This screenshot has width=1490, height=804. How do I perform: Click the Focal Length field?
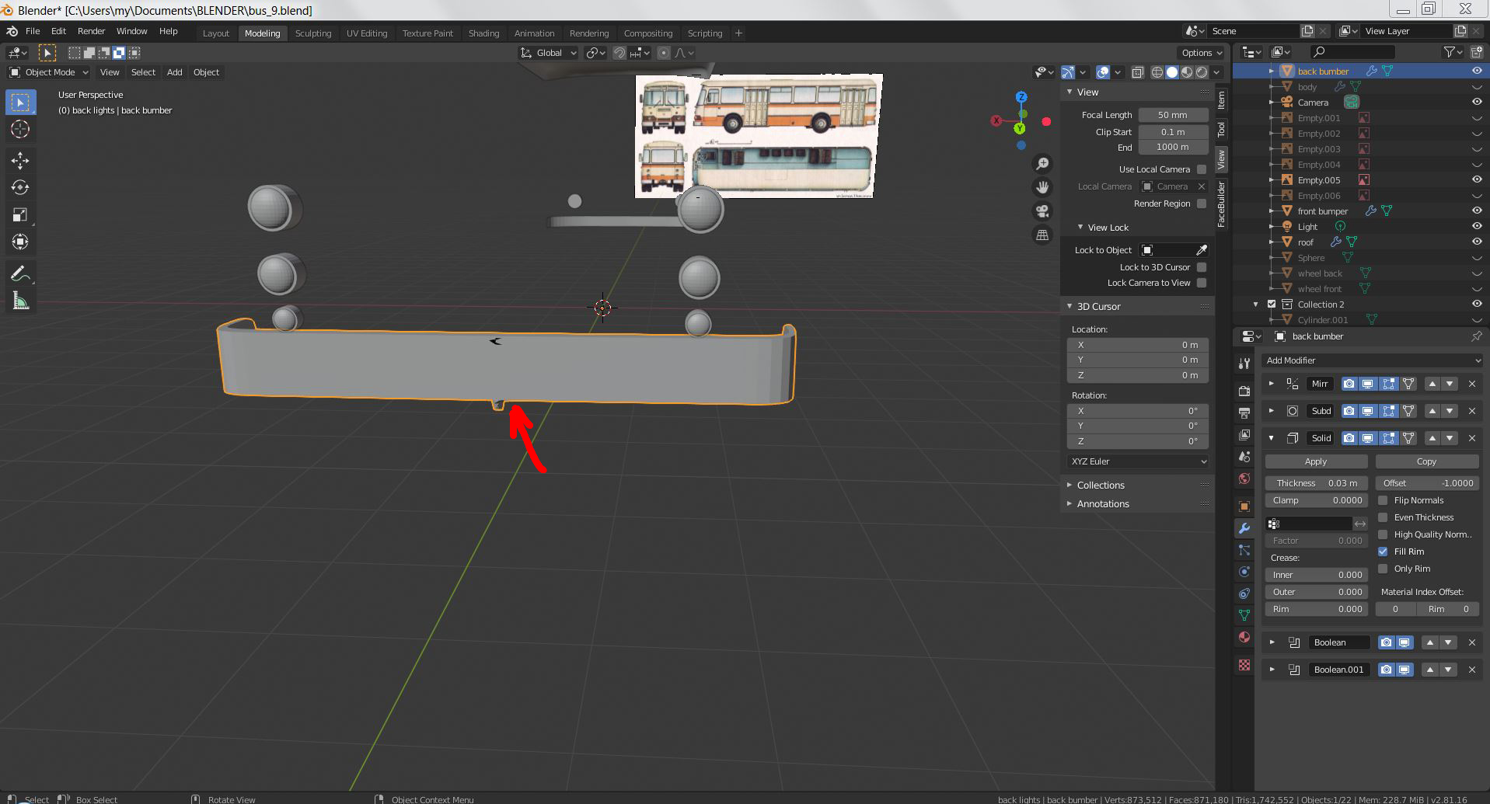click(x=1173, y=115)
